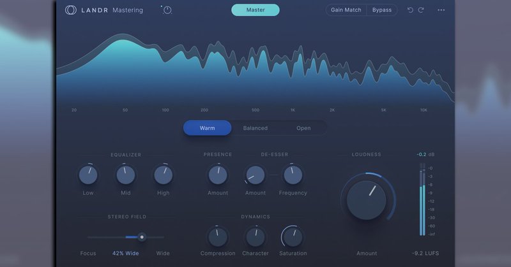Click the De-Esser Frequency knob
511x267 pixels.
(293, 175)
